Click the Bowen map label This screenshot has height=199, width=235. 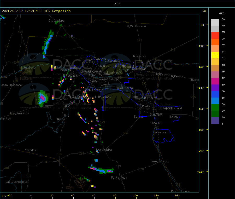174,117
